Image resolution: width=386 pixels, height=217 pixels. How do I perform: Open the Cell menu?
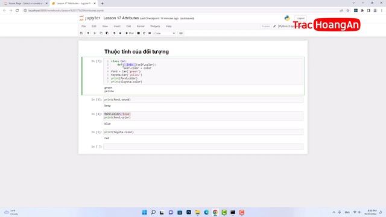(128, 26)
